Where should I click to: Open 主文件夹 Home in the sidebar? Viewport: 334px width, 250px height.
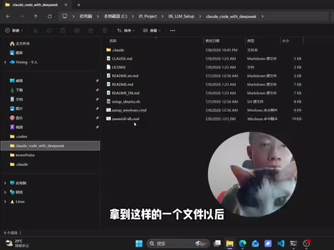pos(20,44)
